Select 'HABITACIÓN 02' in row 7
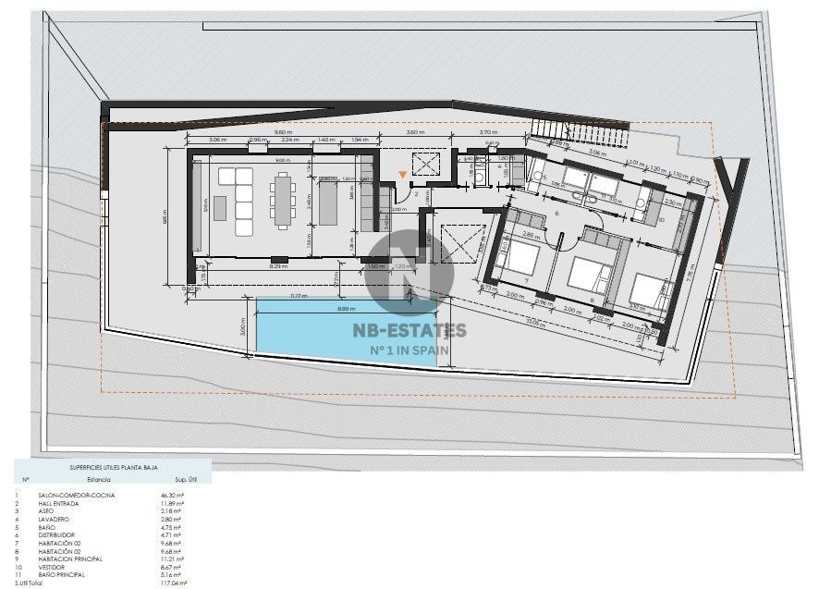 (x=59, y=544)
